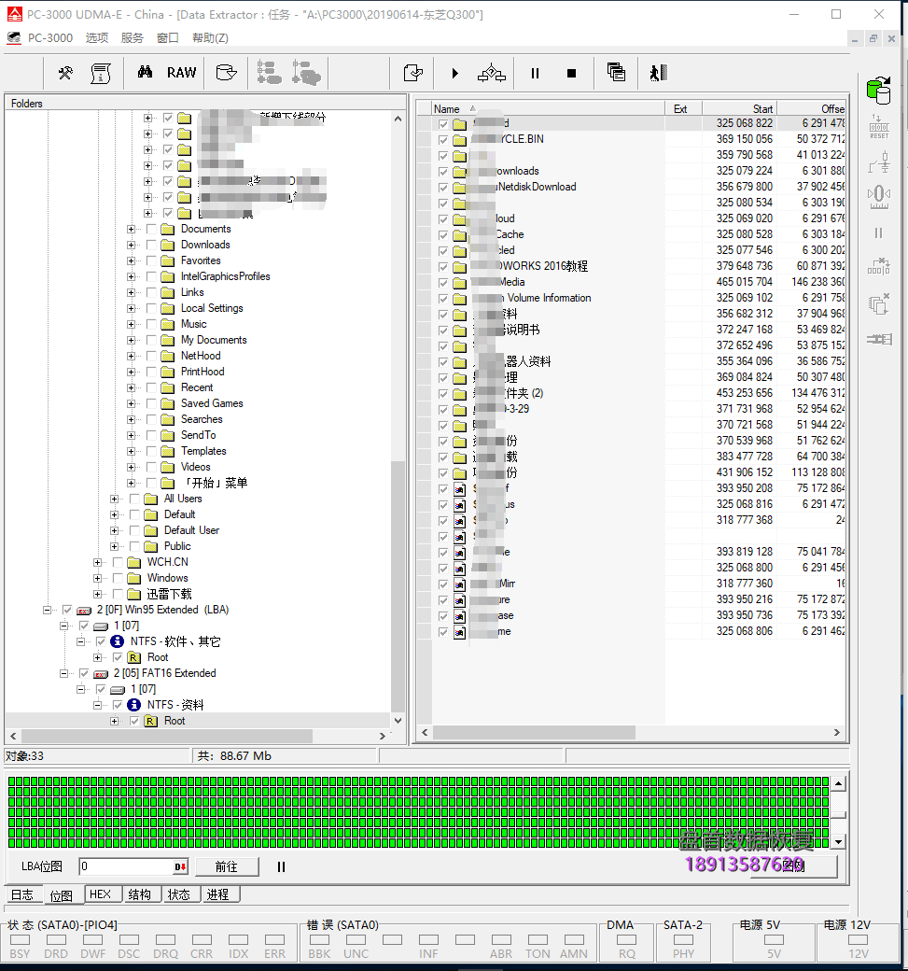The width and height of the screenshot is (908, 971).
Task: Click the step-through balance-like toolbar icon
Action: click(492, 73)
